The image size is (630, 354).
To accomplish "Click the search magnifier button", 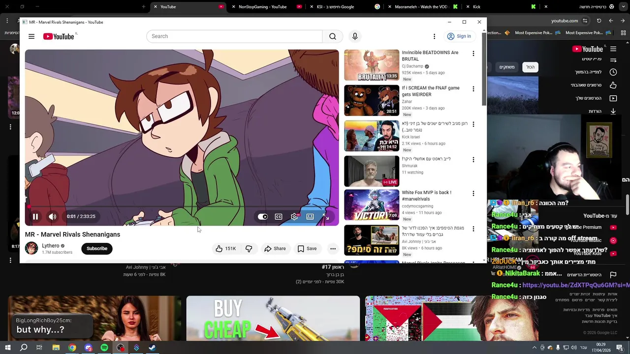I will click(x=333, y=36).
